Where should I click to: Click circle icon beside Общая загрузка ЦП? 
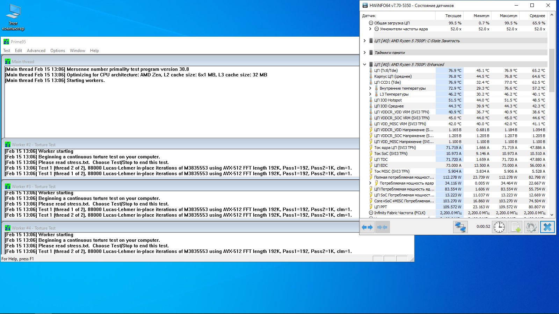(371, 23)
